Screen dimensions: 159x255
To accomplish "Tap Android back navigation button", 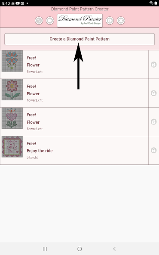I will coord(114,249).
